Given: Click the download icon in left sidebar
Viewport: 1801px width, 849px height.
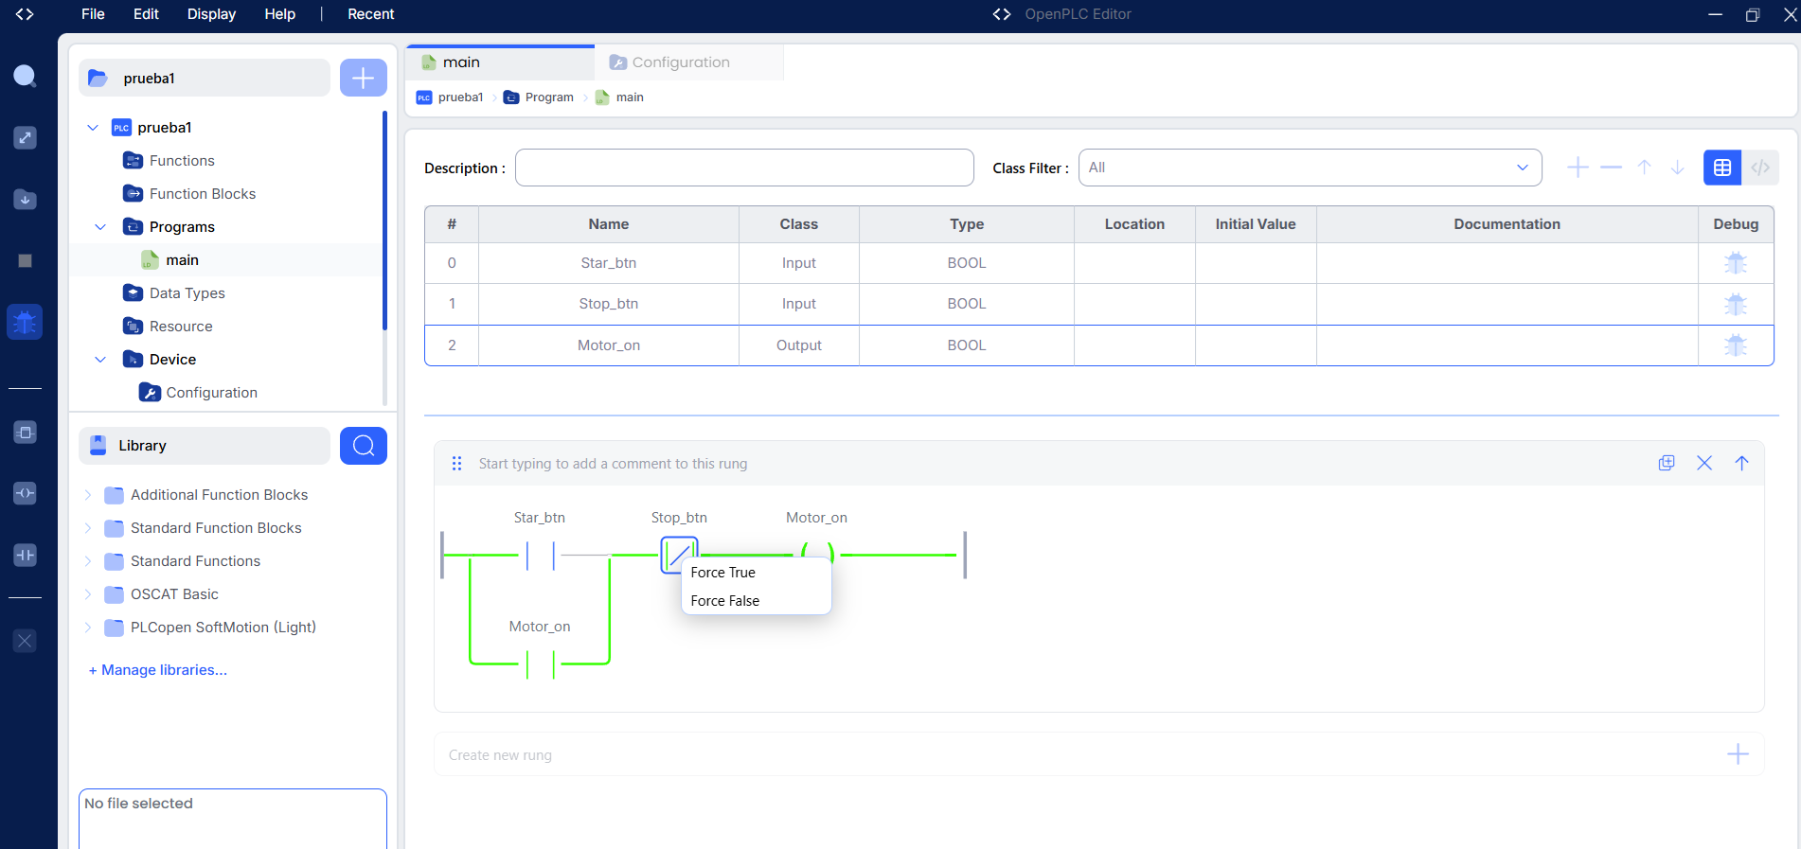Looking at the screenshot, I should (25, 200).
